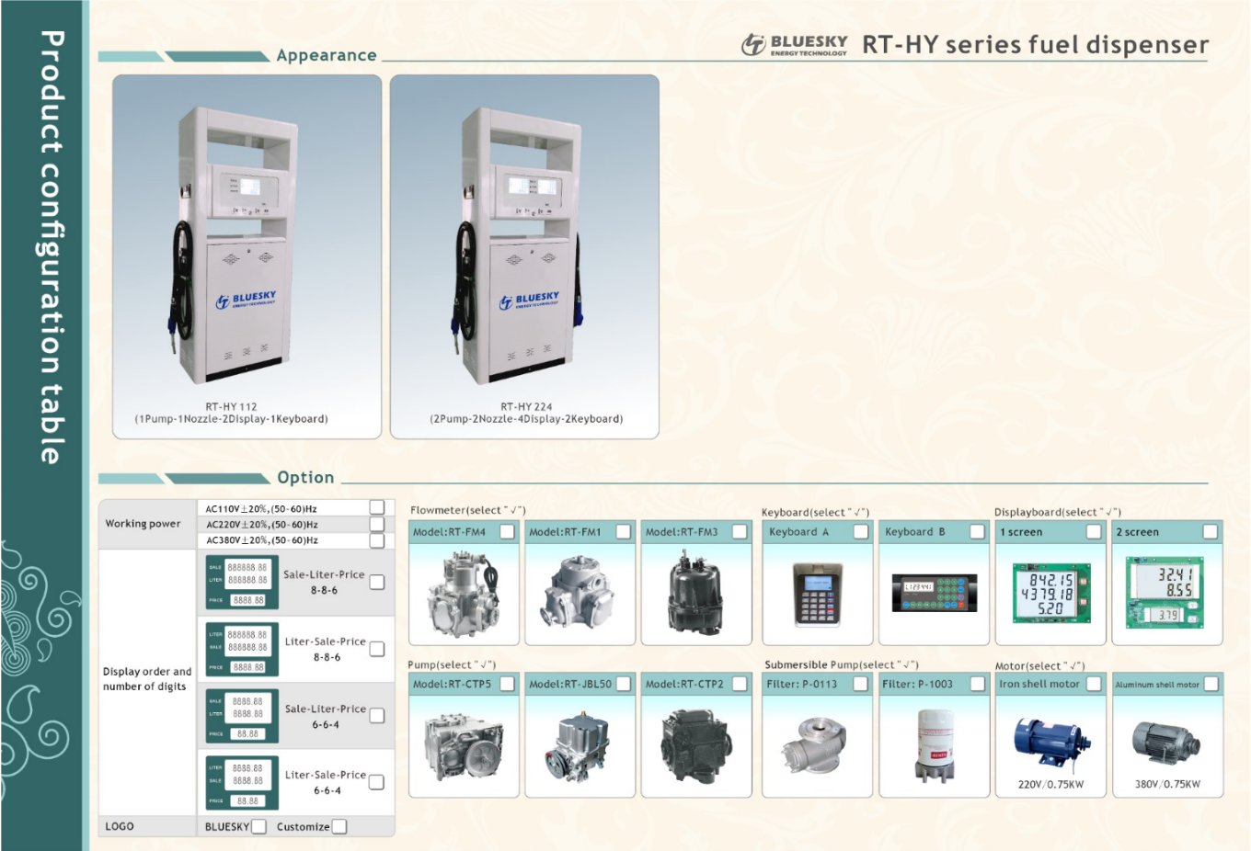The image size is (1251, 851).
Task: Click the Sale-Liter-Price 6-6-4 display icon
Action: click(241, 715)
